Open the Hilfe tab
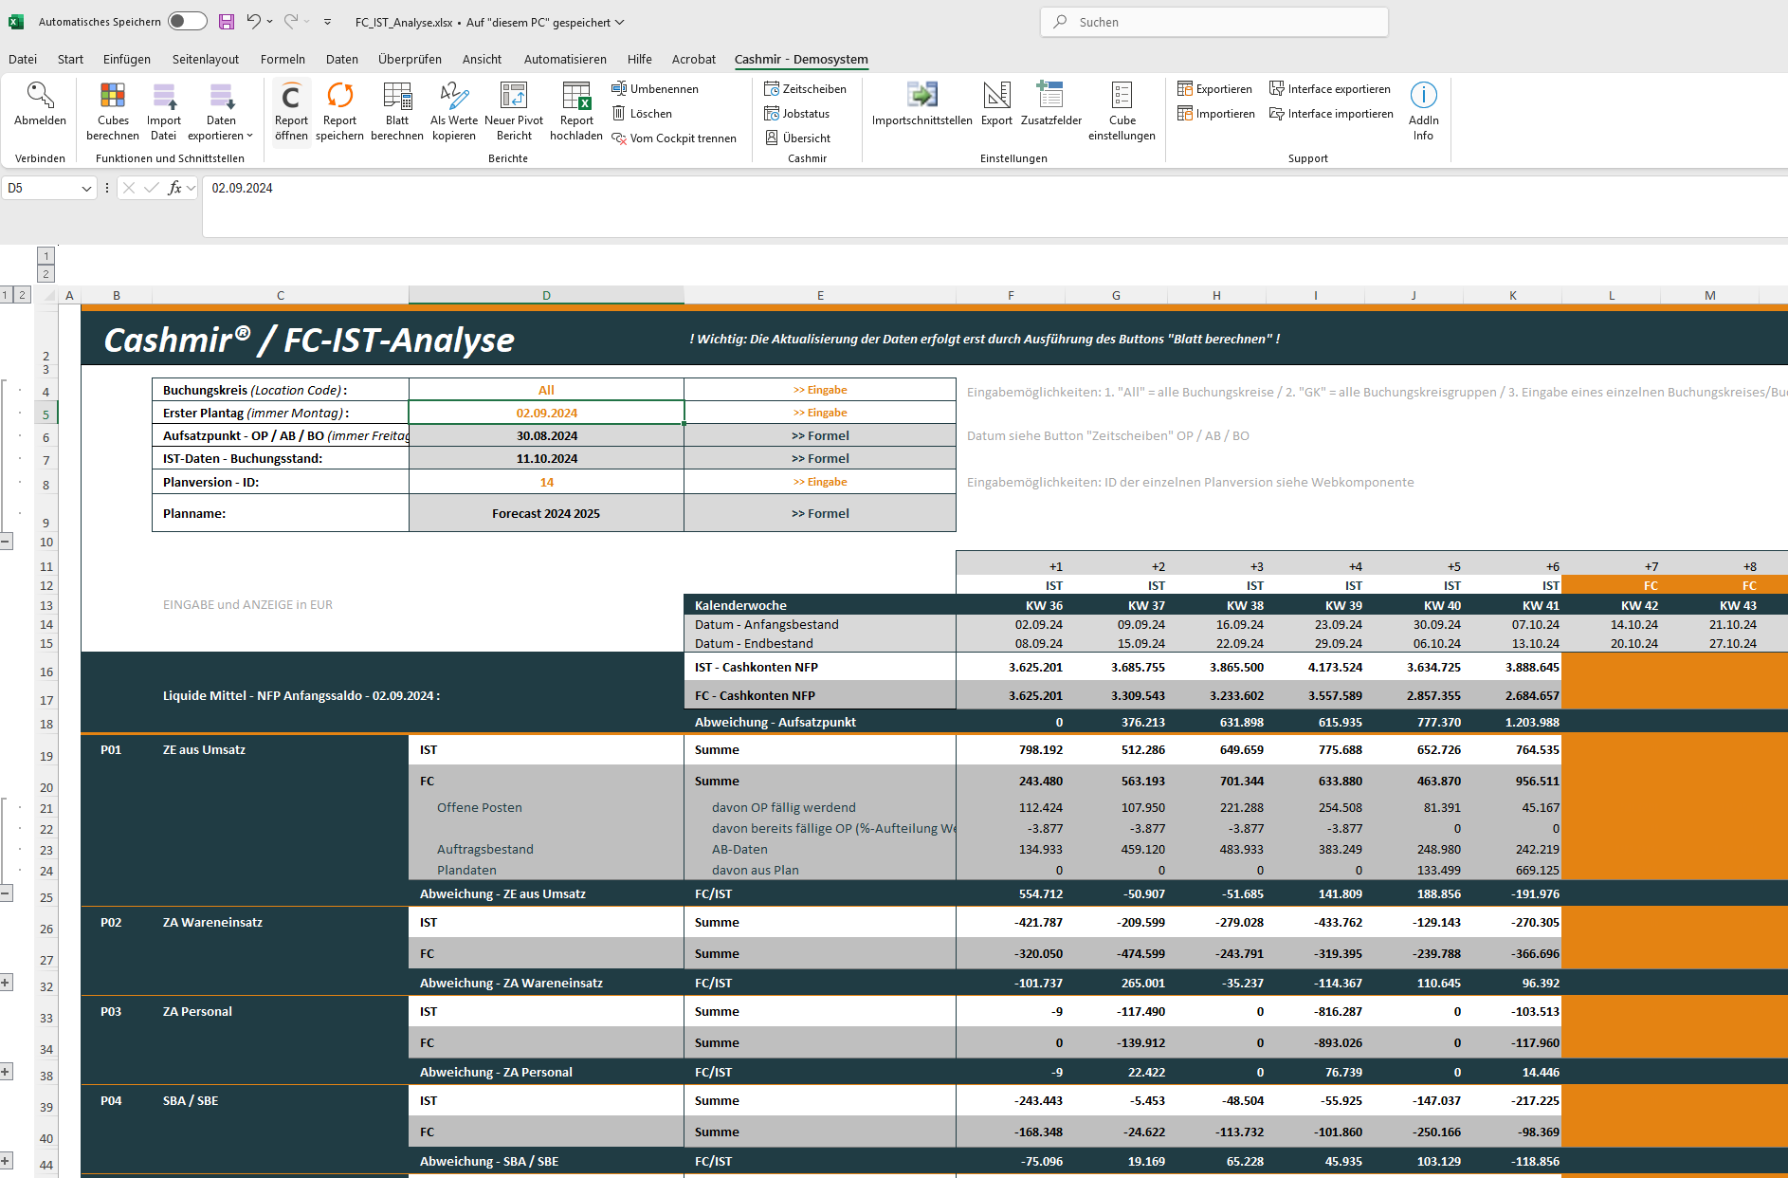Image resolution: width=1788 pixels, height=1178 pixels. point(640,59)
